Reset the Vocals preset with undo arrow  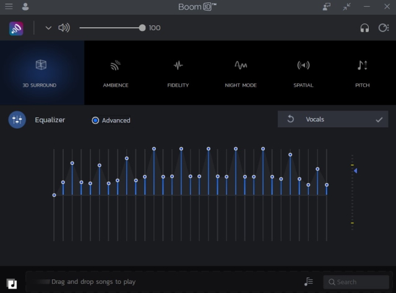tap(290, 119)
